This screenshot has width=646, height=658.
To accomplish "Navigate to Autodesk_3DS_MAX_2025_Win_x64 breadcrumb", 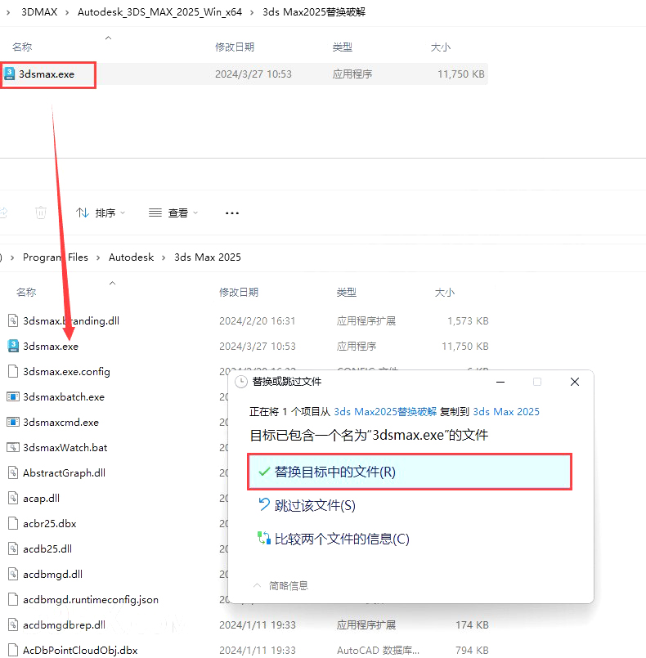I will (x=159, y=12).
